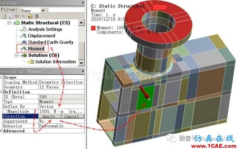Expand the Advanced section in Details
238x149 pixels.
click(x=1, y=131)
